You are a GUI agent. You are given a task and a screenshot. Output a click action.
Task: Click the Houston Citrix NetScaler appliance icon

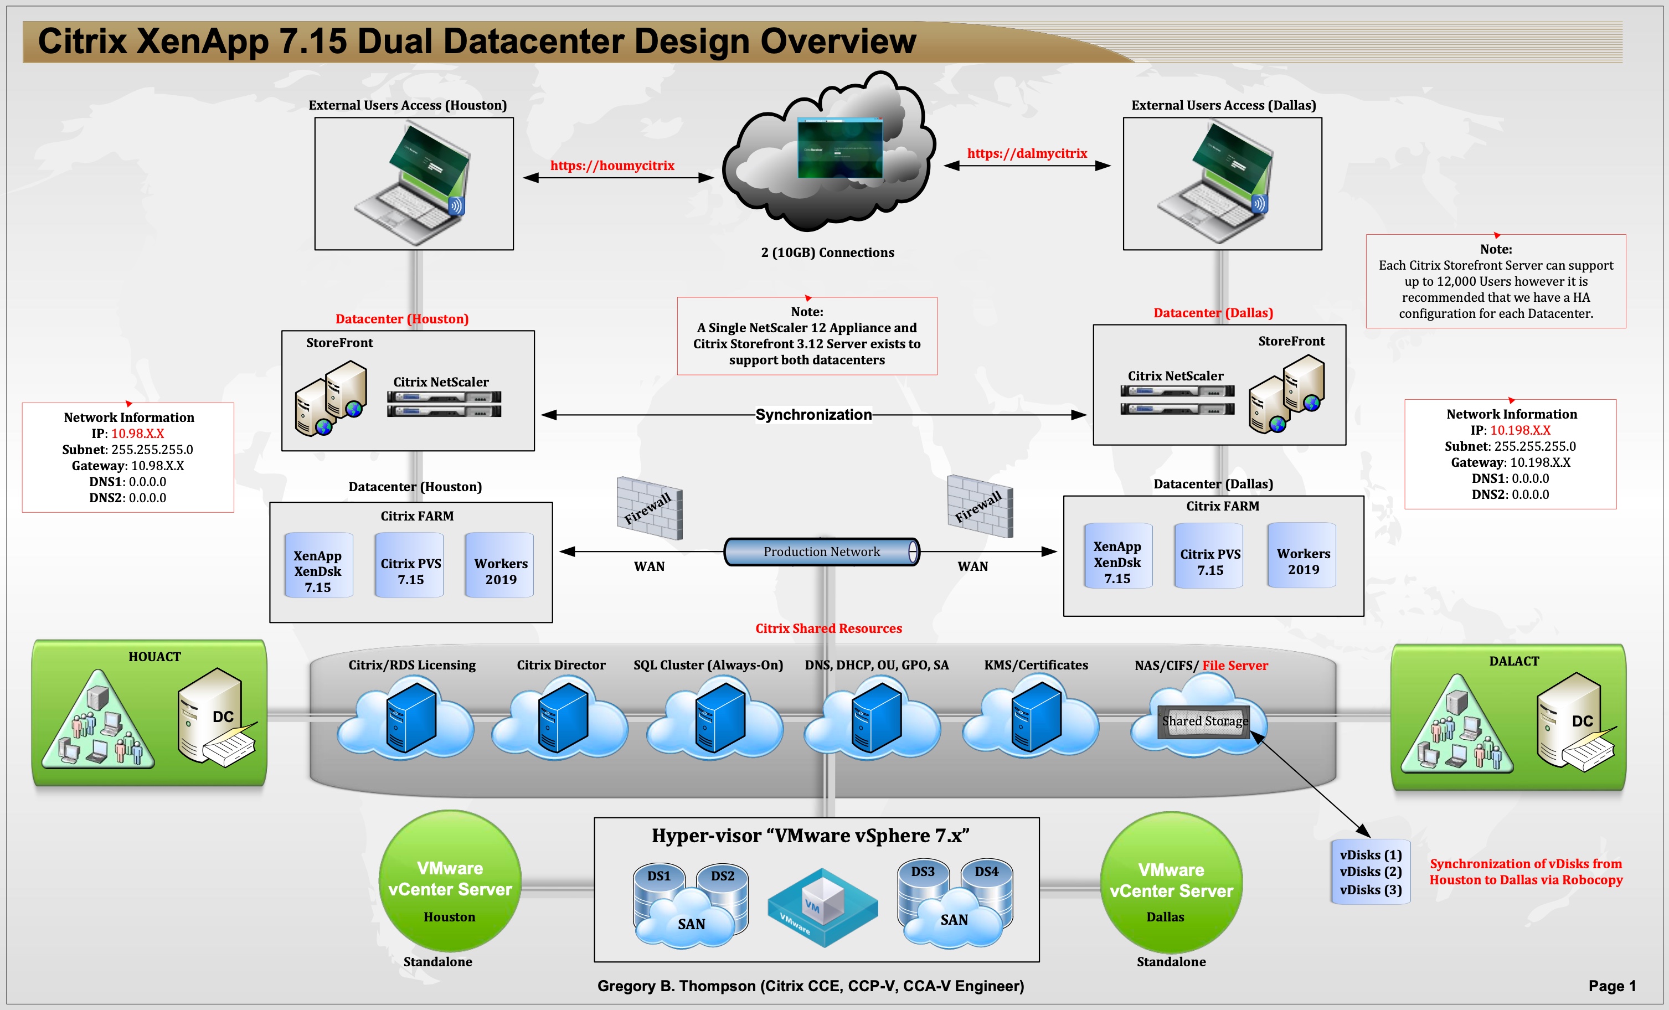pos(444,404)
